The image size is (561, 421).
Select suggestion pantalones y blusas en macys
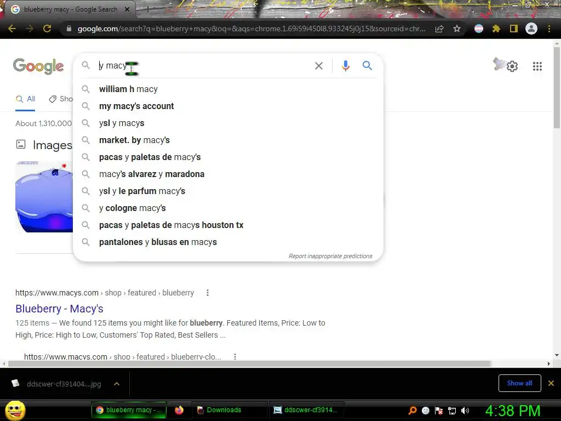[x=227, y=242]
